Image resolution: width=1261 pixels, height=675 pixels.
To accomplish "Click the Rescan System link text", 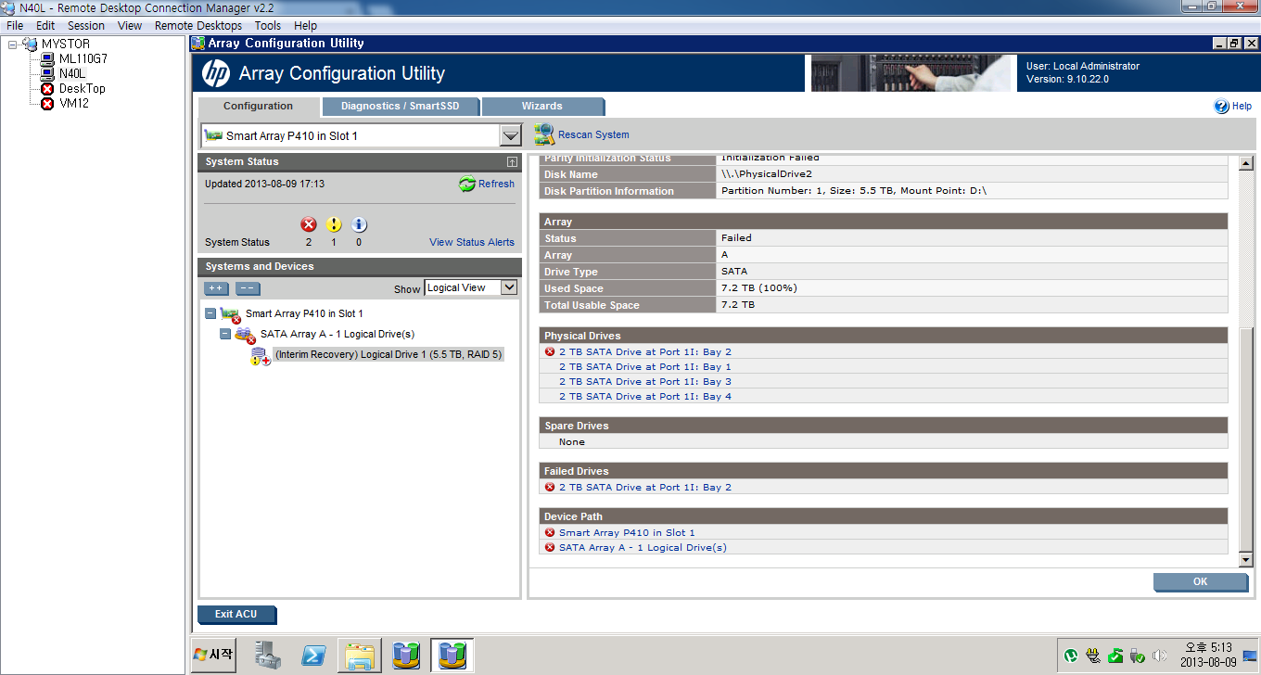I will (x=593, y=135).
